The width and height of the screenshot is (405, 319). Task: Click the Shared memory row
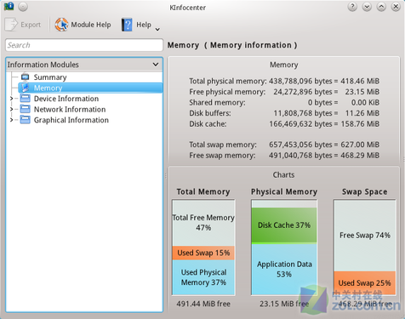click(x=284, y=102)
